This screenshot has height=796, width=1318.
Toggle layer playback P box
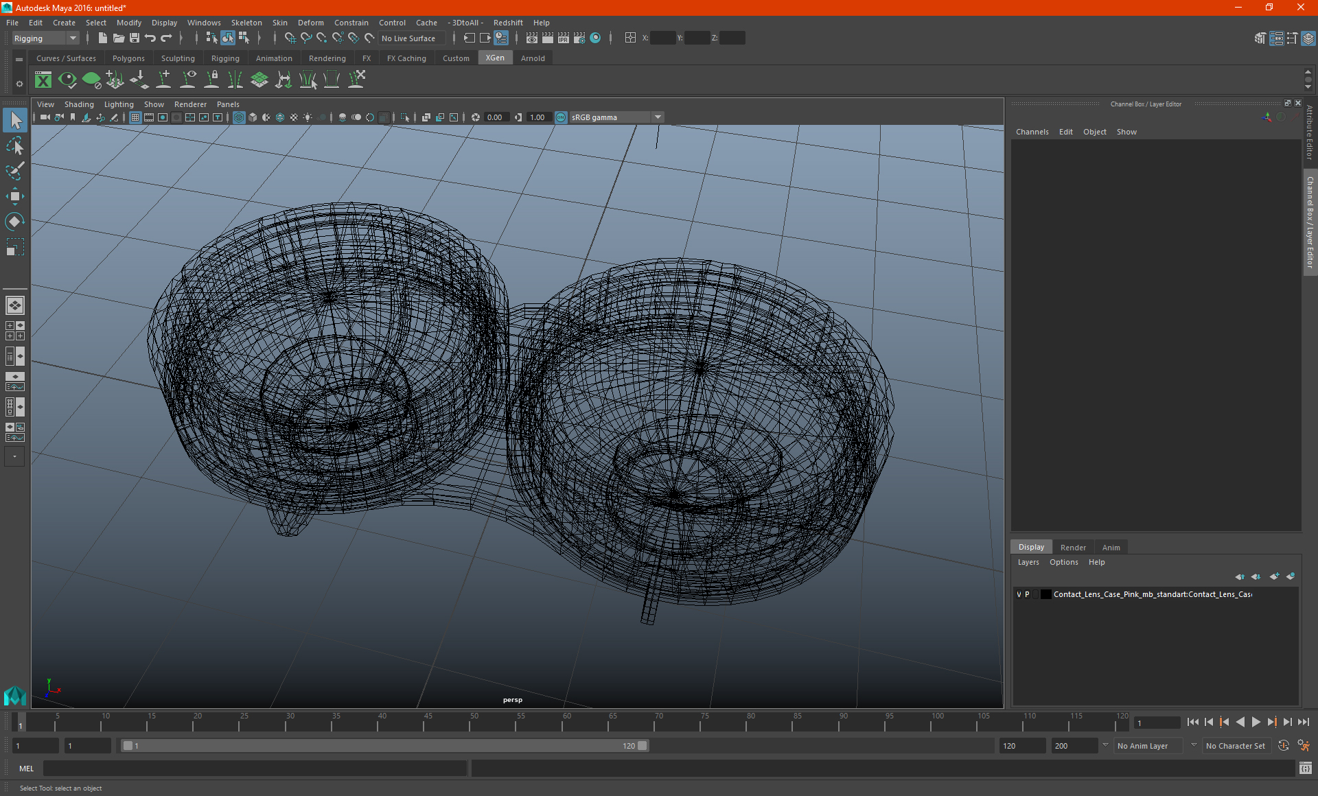pos(1027,594)
